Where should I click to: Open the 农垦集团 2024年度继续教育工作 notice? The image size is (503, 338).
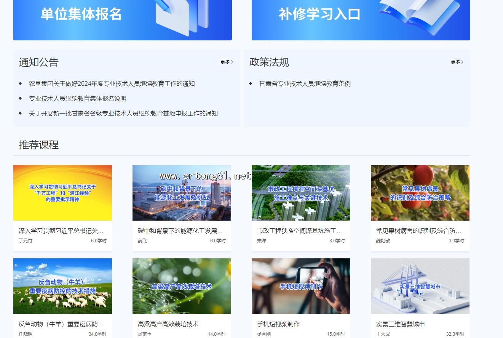(112, 84)
